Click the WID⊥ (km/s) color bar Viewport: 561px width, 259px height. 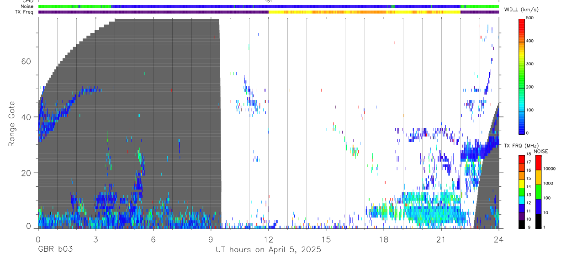[x=522, y=75]
